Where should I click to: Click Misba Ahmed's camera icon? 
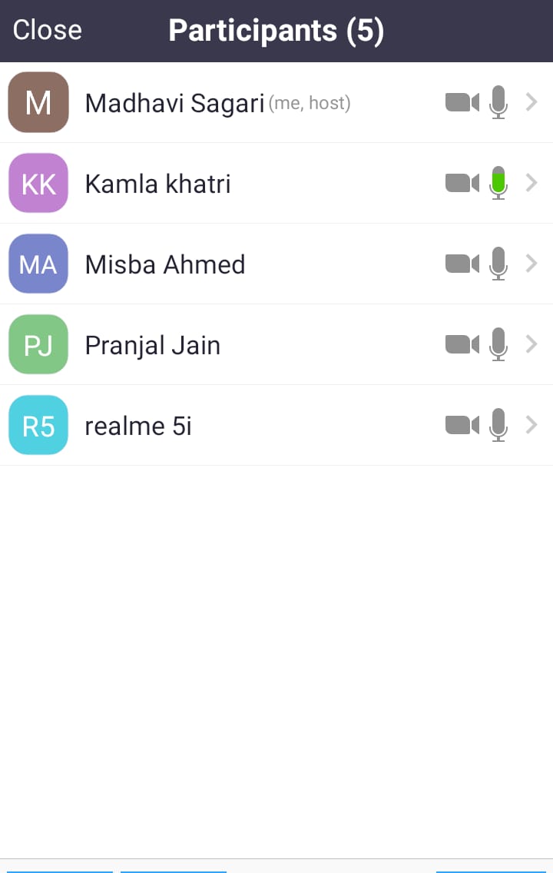462,264
